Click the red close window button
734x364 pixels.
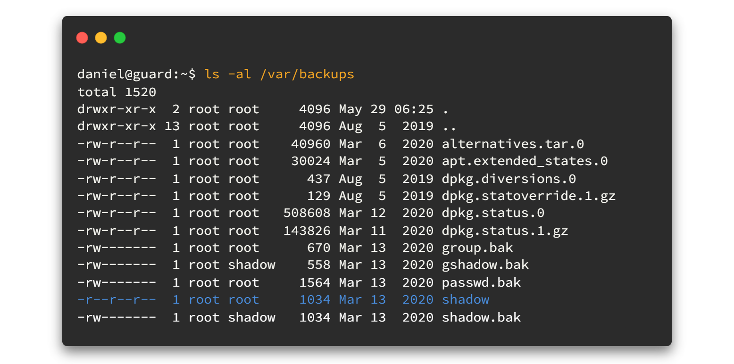coord(82,38)
